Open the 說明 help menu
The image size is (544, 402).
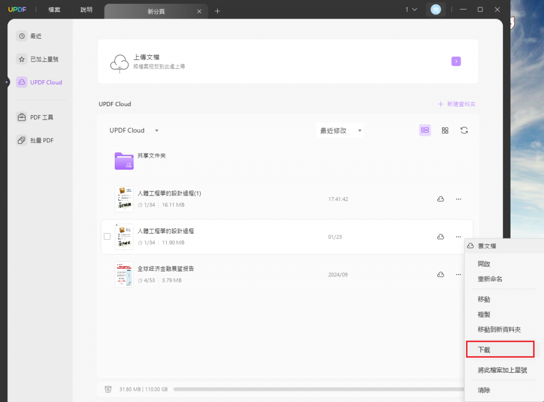[x=87, y=10]
